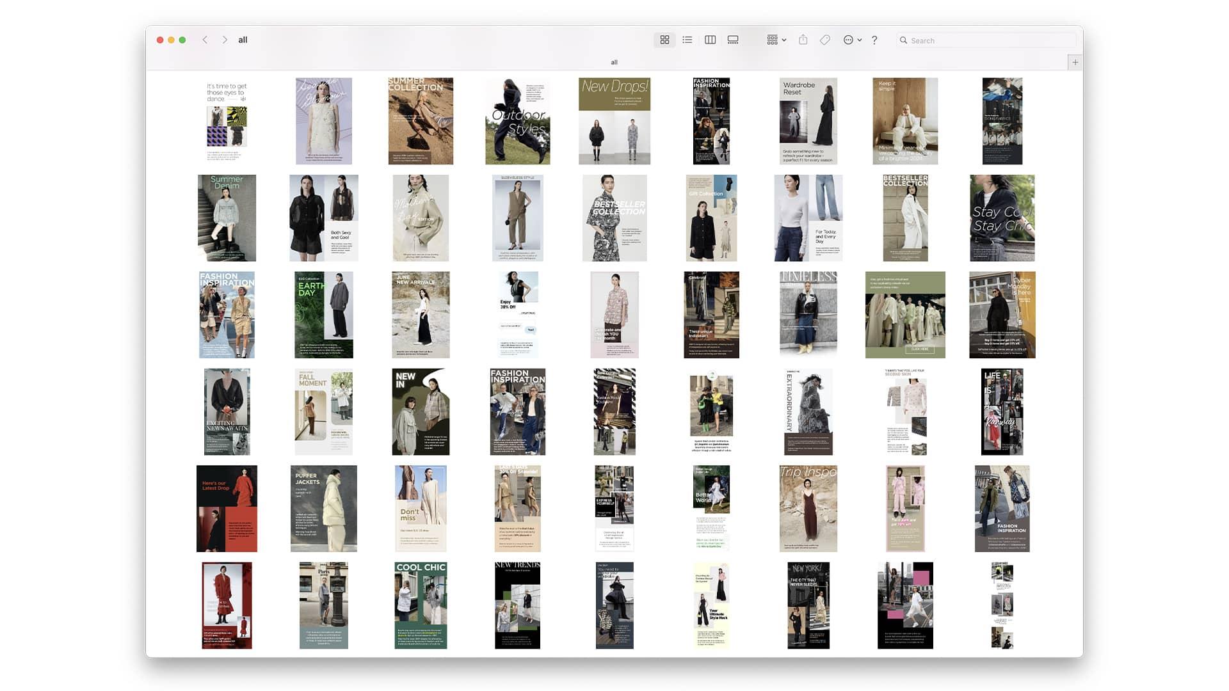Select the 'Earth Day' green thumbnail
This screenshot has width=1229, height=691.
(324, 315)
